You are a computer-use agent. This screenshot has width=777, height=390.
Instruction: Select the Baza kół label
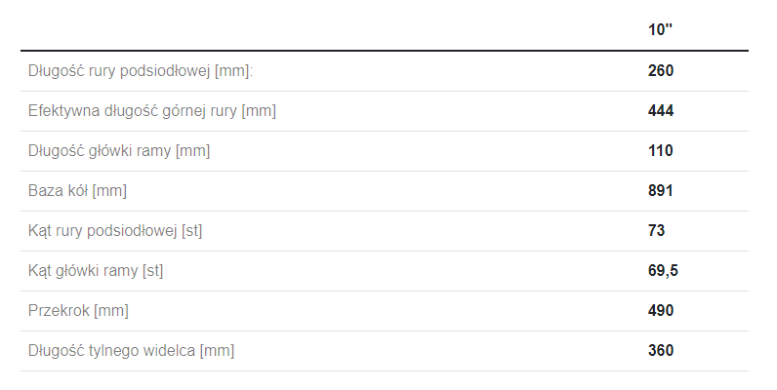pos(77,191)
